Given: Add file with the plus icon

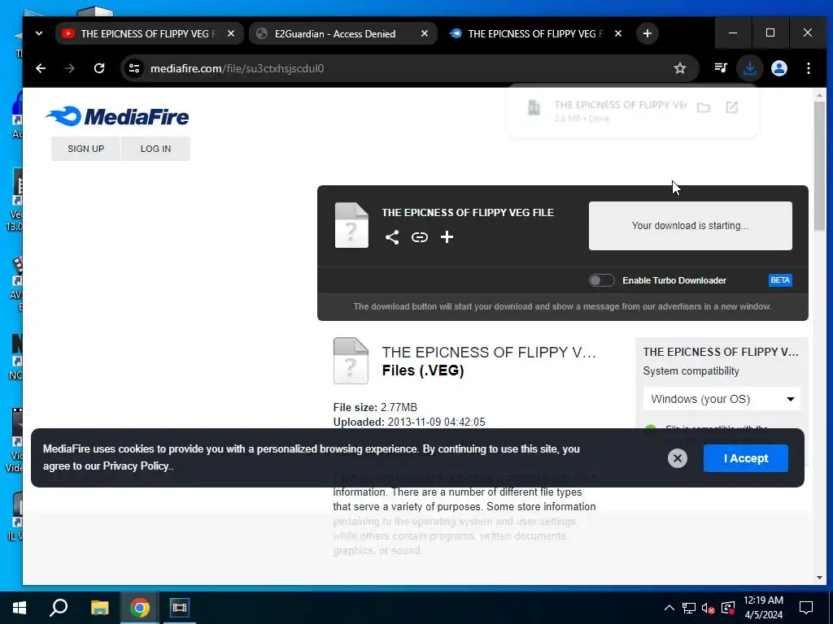Looking at the screenshot, I should (447, 237).
